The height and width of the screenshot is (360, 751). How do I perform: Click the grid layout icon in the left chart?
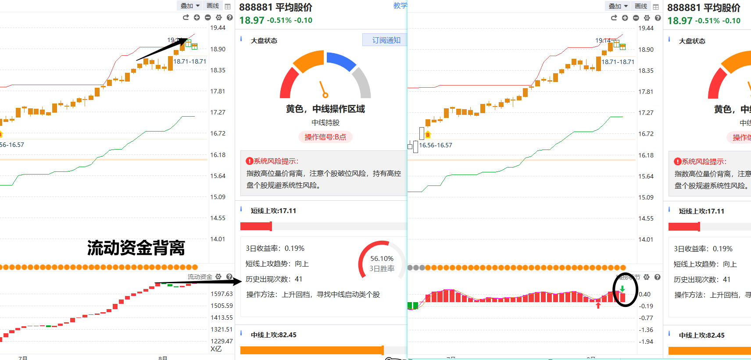(228, 7)
